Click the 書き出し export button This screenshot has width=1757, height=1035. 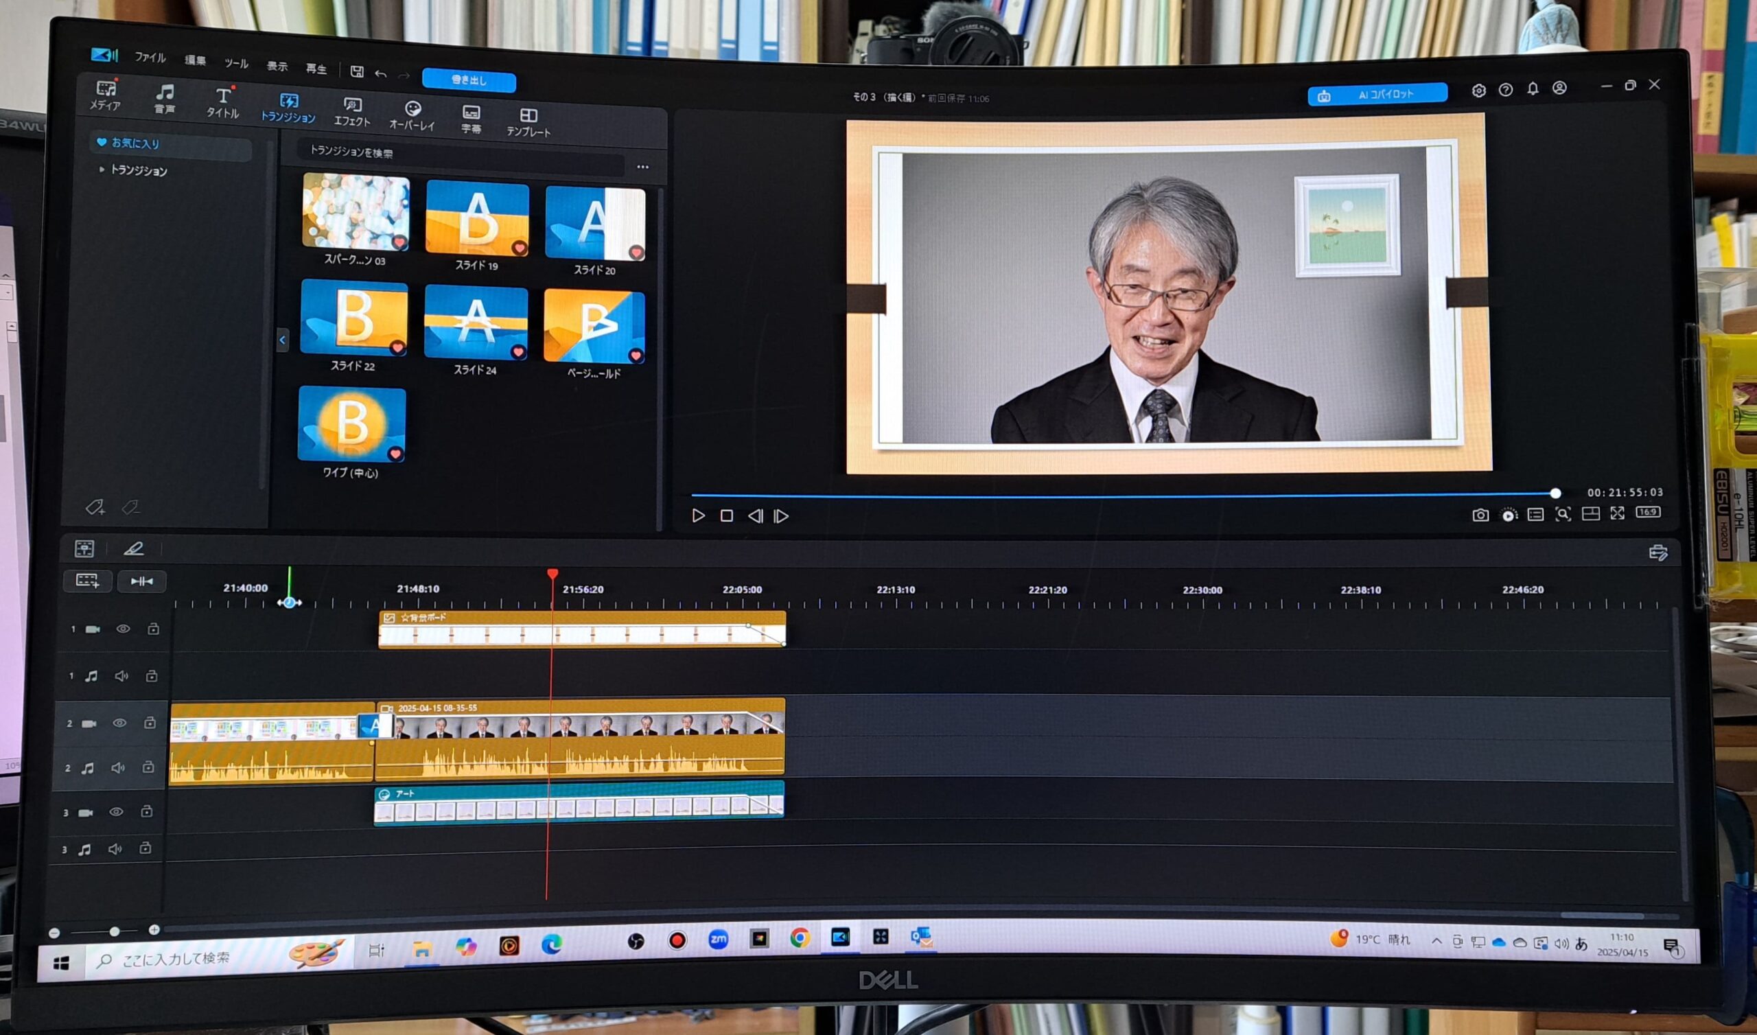(469, 80)
